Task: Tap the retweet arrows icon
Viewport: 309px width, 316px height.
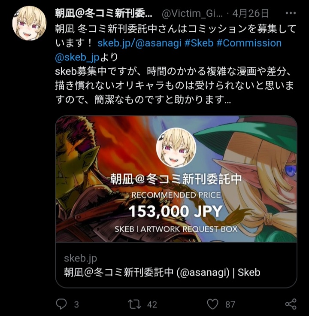Action: [134, 304]
